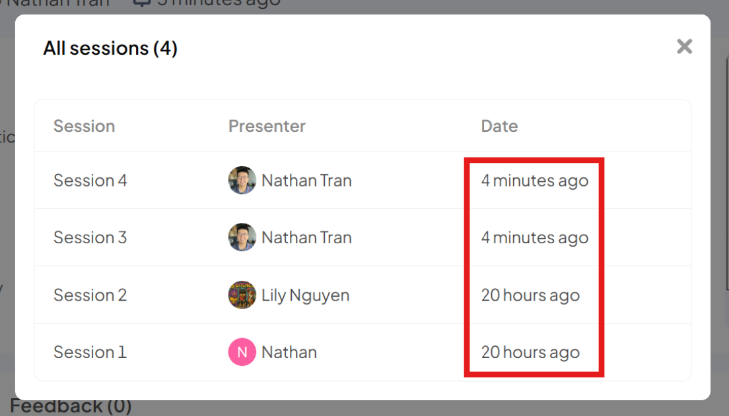Open Session 3 row

[x=90, y=237]
